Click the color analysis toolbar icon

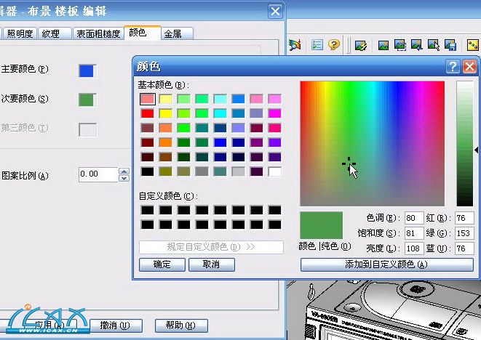295,45
